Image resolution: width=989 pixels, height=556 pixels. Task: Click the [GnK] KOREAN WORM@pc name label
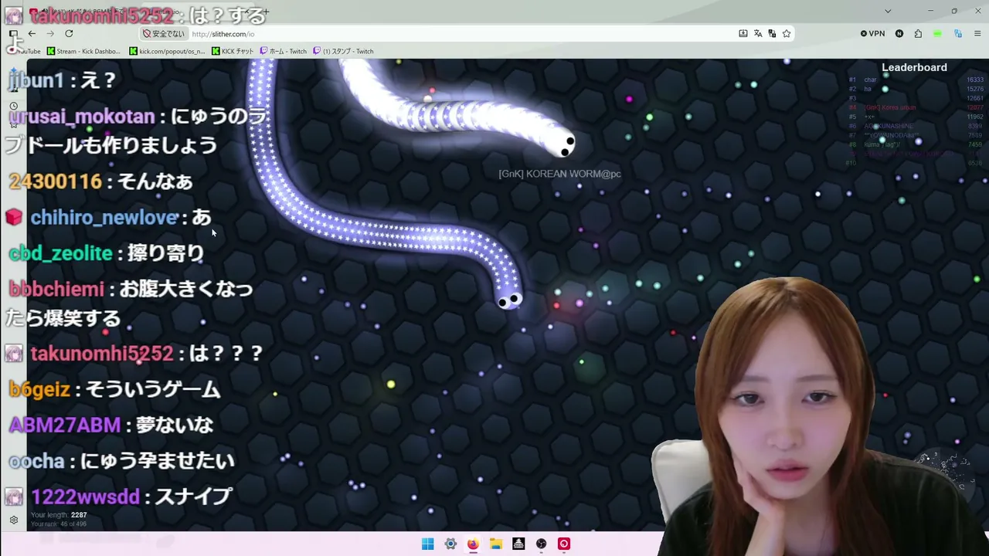559,174
